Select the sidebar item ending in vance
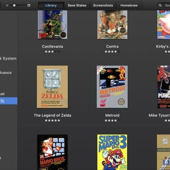Screen dimensions: 170x170 point(6,73)
